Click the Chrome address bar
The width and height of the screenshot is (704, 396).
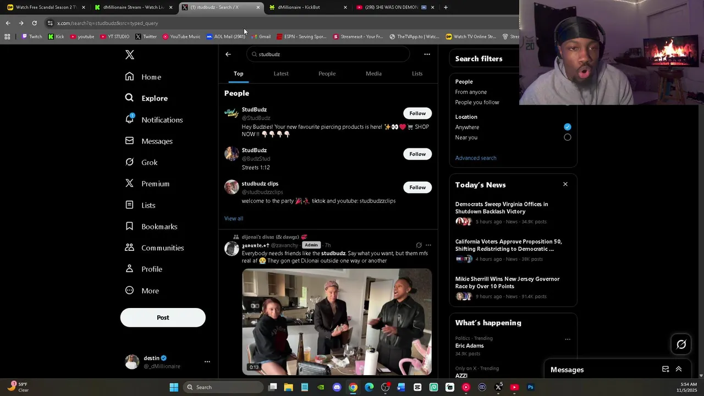[280, 23]
